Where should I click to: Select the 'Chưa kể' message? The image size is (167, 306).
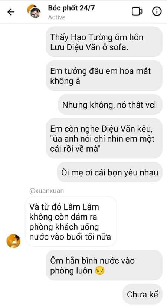point(143,294)
